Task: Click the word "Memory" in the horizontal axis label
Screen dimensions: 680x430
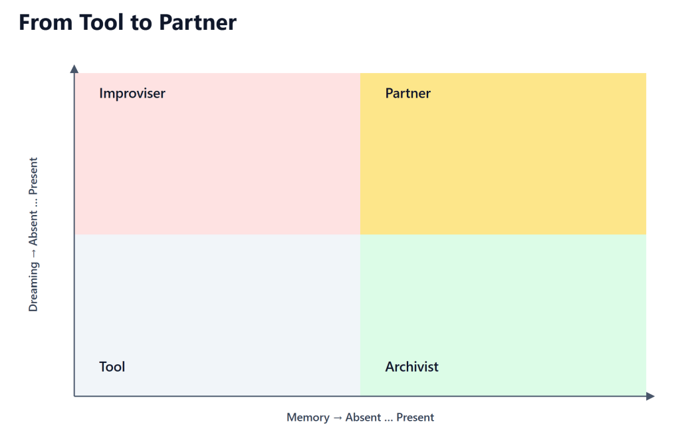Action: pos(307,417)
